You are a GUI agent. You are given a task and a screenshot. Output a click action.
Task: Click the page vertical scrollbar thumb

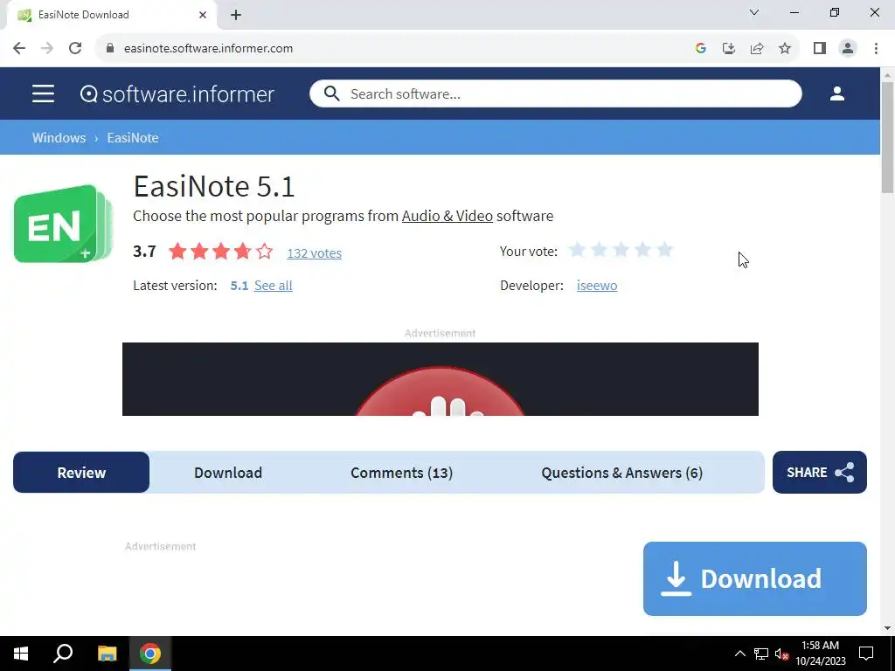tap(887, 137)
